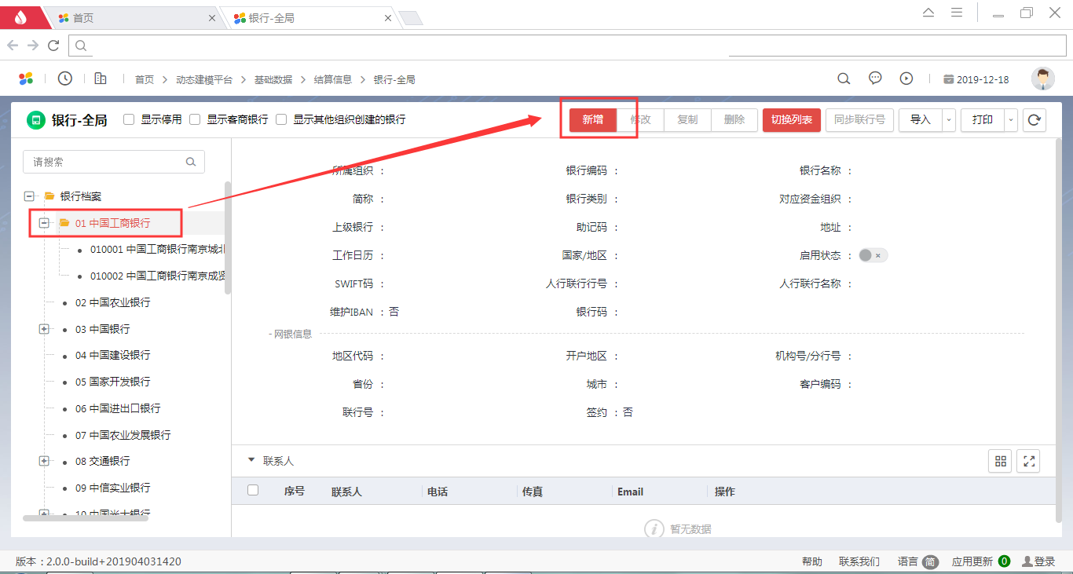Go forward with the browser forward arrow
Image resolution: width=1073 pixels, height=574 pixels.
[x=33, y=46]
